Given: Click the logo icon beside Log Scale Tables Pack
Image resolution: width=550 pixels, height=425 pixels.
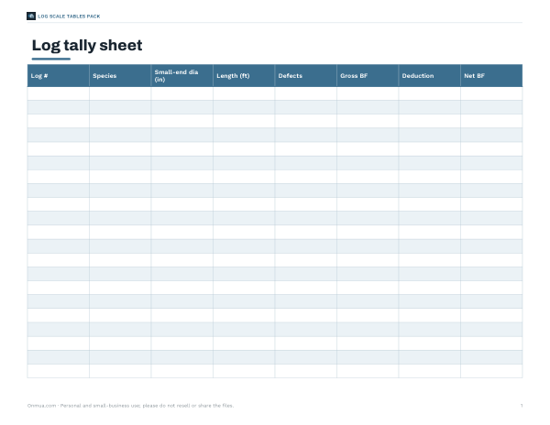Looking at the screenshot, I should pos(31,16).
